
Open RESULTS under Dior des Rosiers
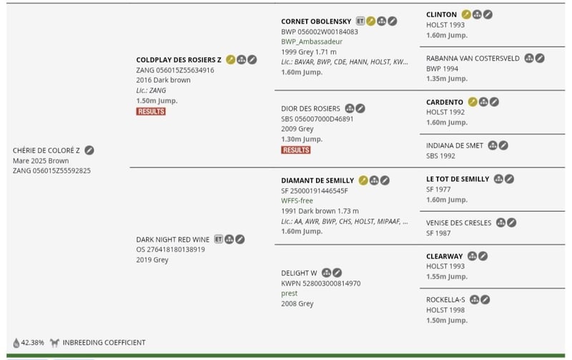(296, 150)
